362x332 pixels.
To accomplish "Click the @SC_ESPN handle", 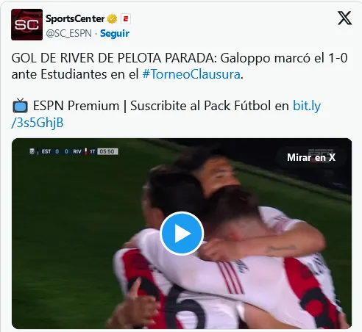I will click(68, 33).
